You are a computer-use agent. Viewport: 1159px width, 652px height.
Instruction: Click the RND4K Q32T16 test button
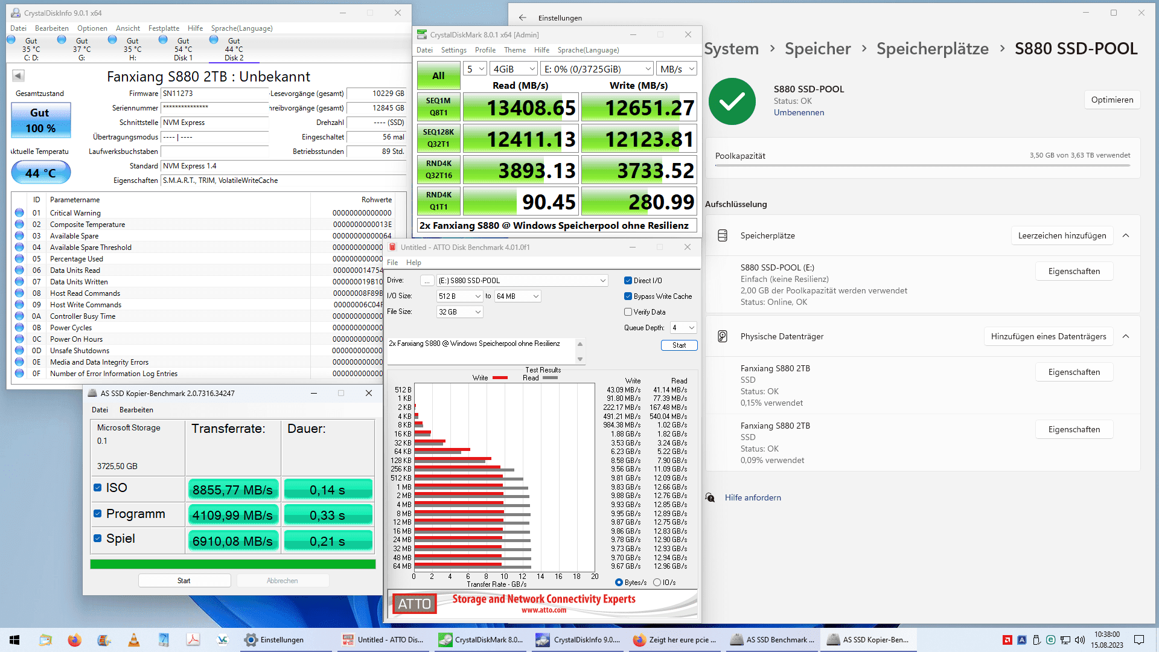click(438, 170)
